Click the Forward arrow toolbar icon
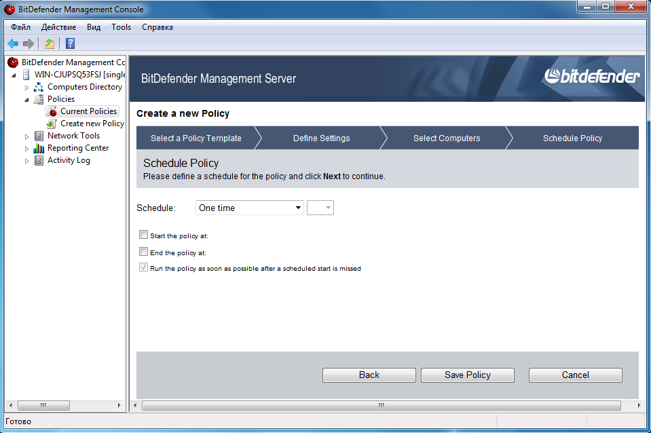This screenshot has height=433, width=651. (29, 43)
